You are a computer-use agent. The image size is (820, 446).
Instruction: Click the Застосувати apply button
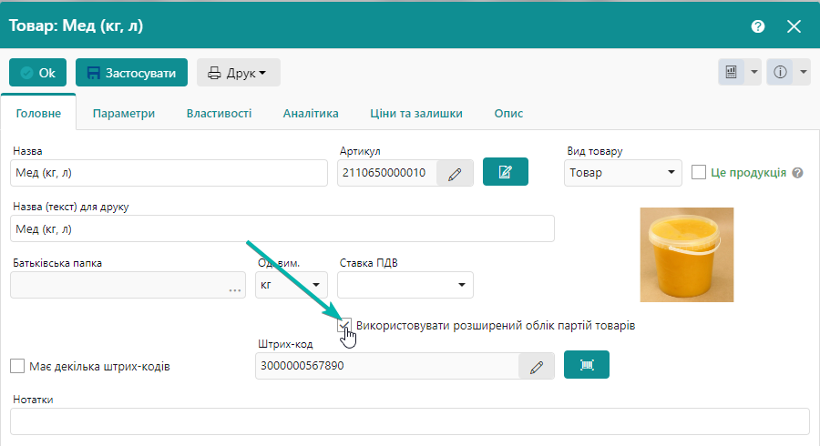(x=132, y=73)
